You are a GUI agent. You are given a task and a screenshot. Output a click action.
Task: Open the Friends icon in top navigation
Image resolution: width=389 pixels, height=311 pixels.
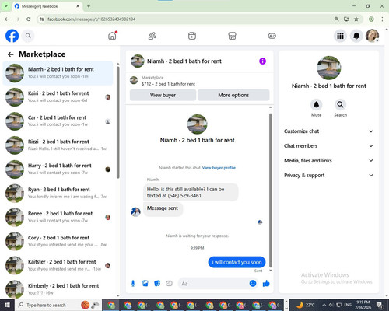(152, 36)
